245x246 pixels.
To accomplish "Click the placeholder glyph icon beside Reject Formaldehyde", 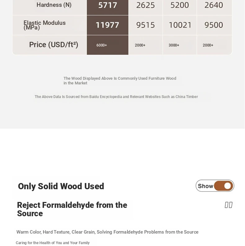I will click(x=229, y=205).
